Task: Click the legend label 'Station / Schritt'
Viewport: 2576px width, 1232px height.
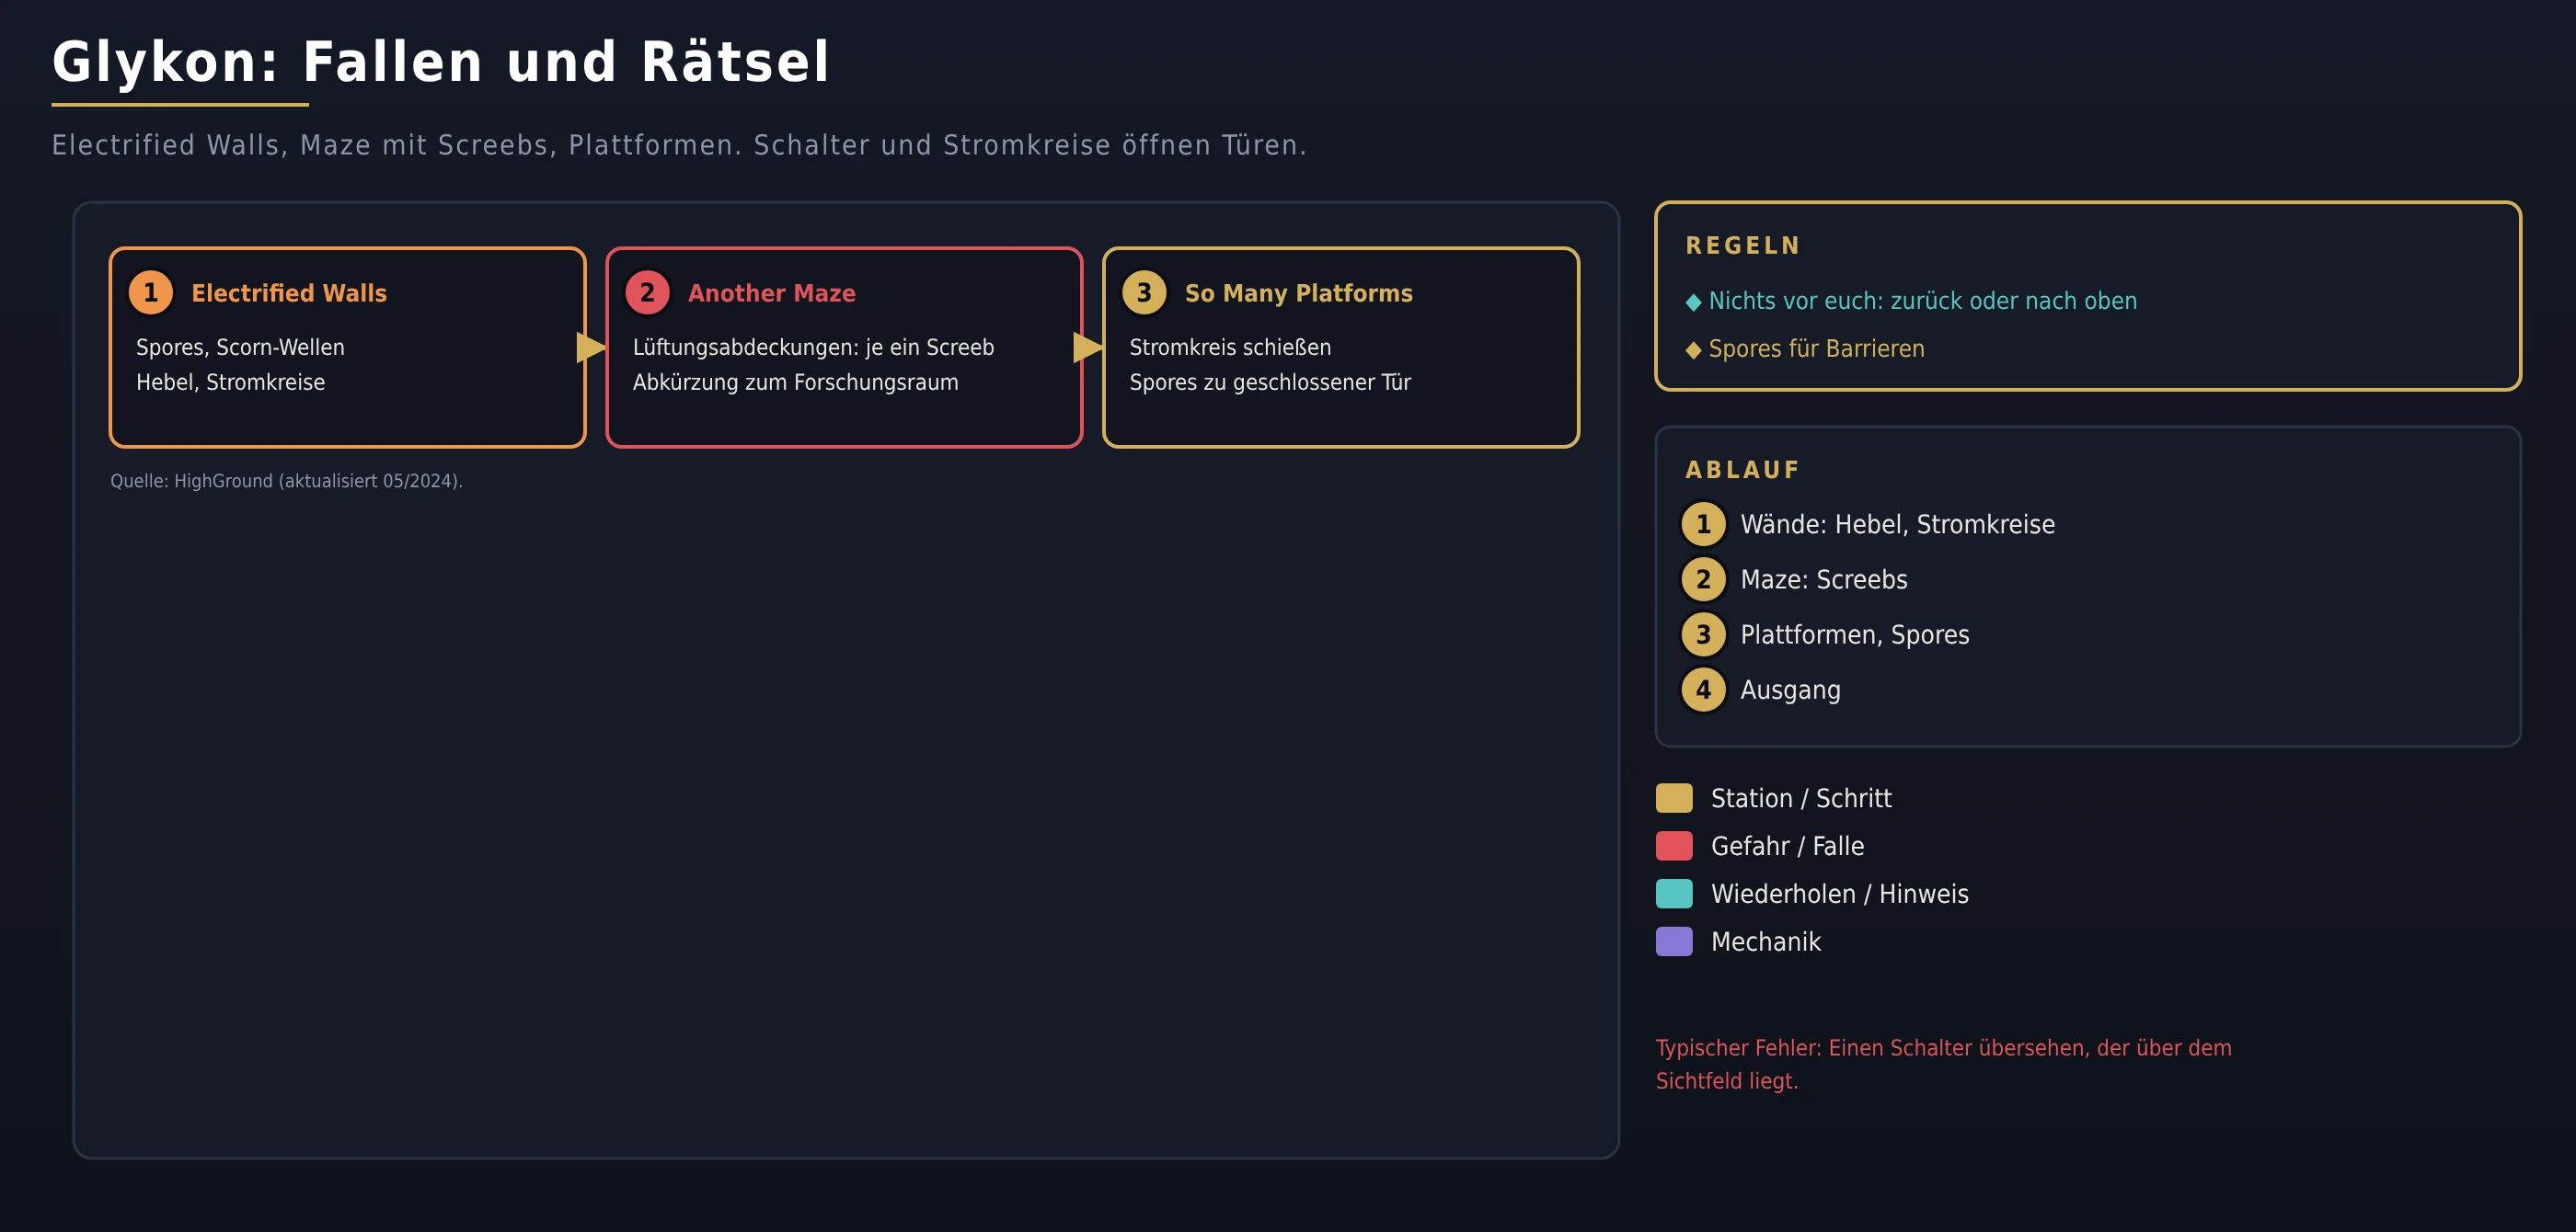Action: (1801, 798)
